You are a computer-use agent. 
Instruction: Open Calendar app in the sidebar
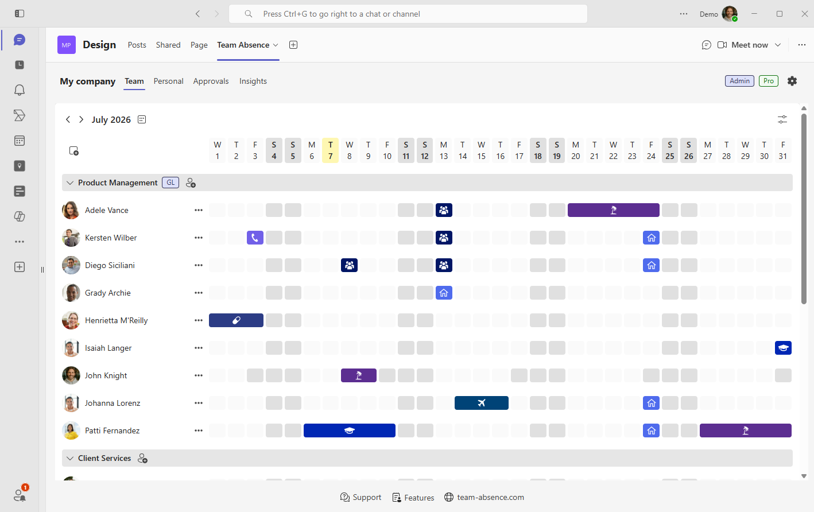[x=20, y=141]
